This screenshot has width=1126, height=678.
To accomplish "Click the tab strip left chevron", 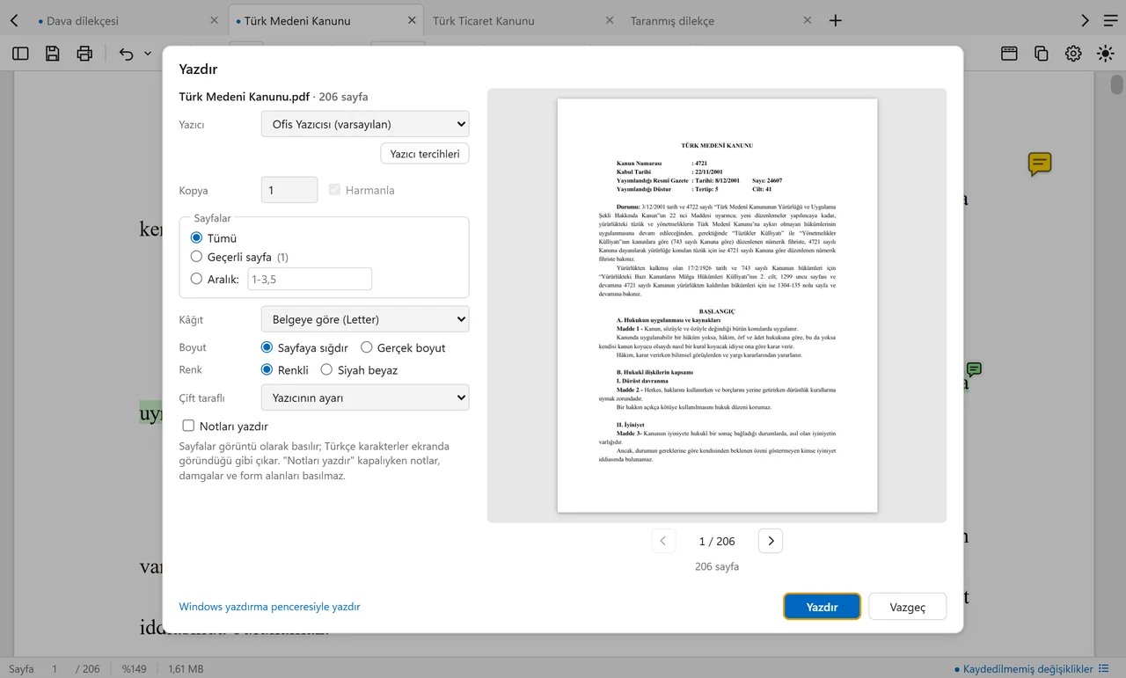I will pos(14,20).
